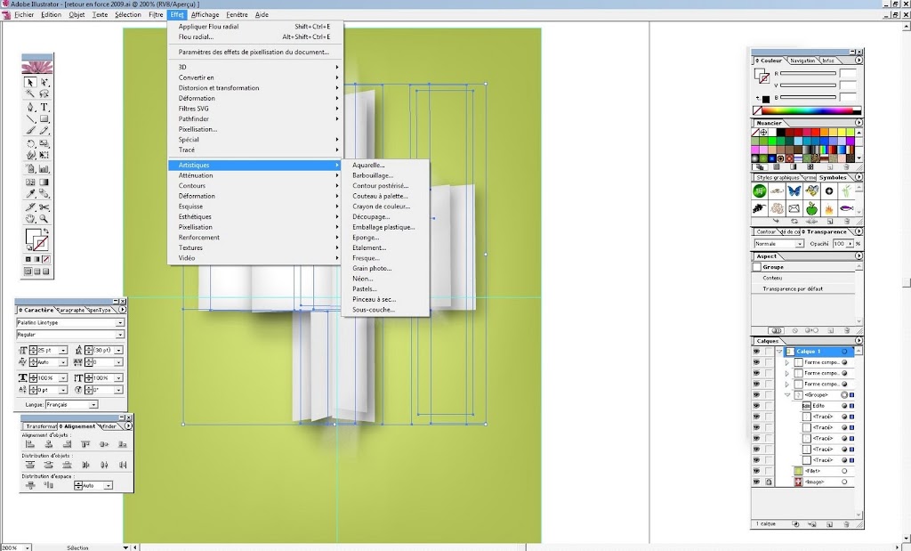Select the black swatch in Nuancier

point(781,133)
